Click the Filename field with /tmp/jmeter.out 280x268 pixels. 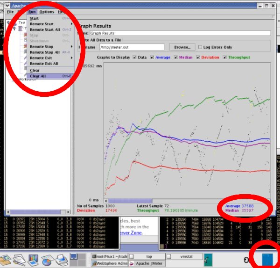pyautogui.click(x=132, y=47)
